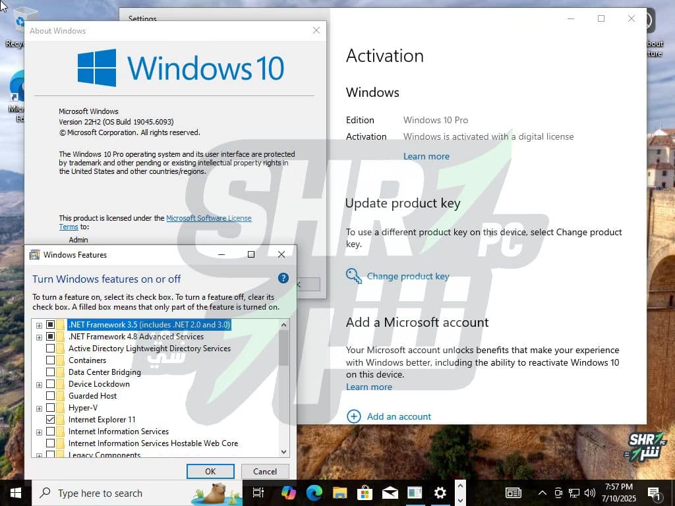Click features list scroll up arrow
Image resolution: width=675 pixels, height=506 pixels.
point(283,325)
